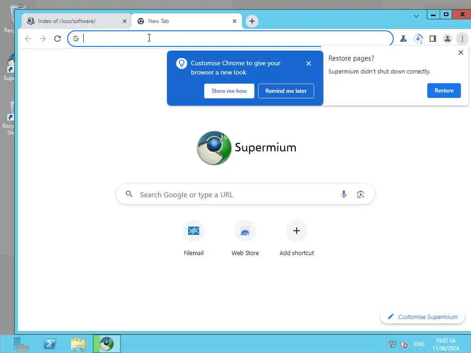Open the tab search chevron dropdown

(x=416, y=16)
